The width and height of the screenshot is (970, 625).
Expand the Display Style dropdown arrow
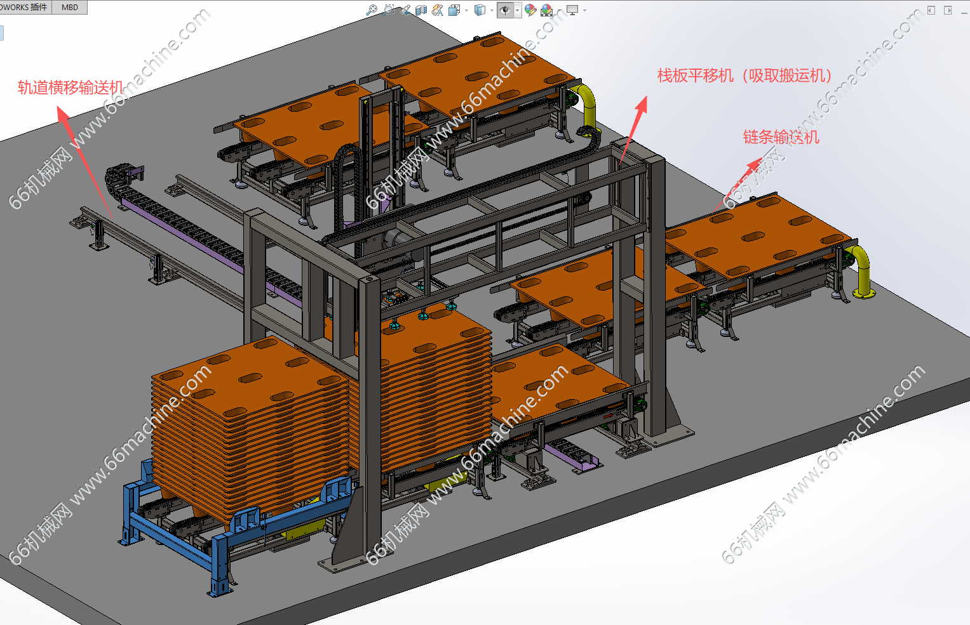click(492, 10)
